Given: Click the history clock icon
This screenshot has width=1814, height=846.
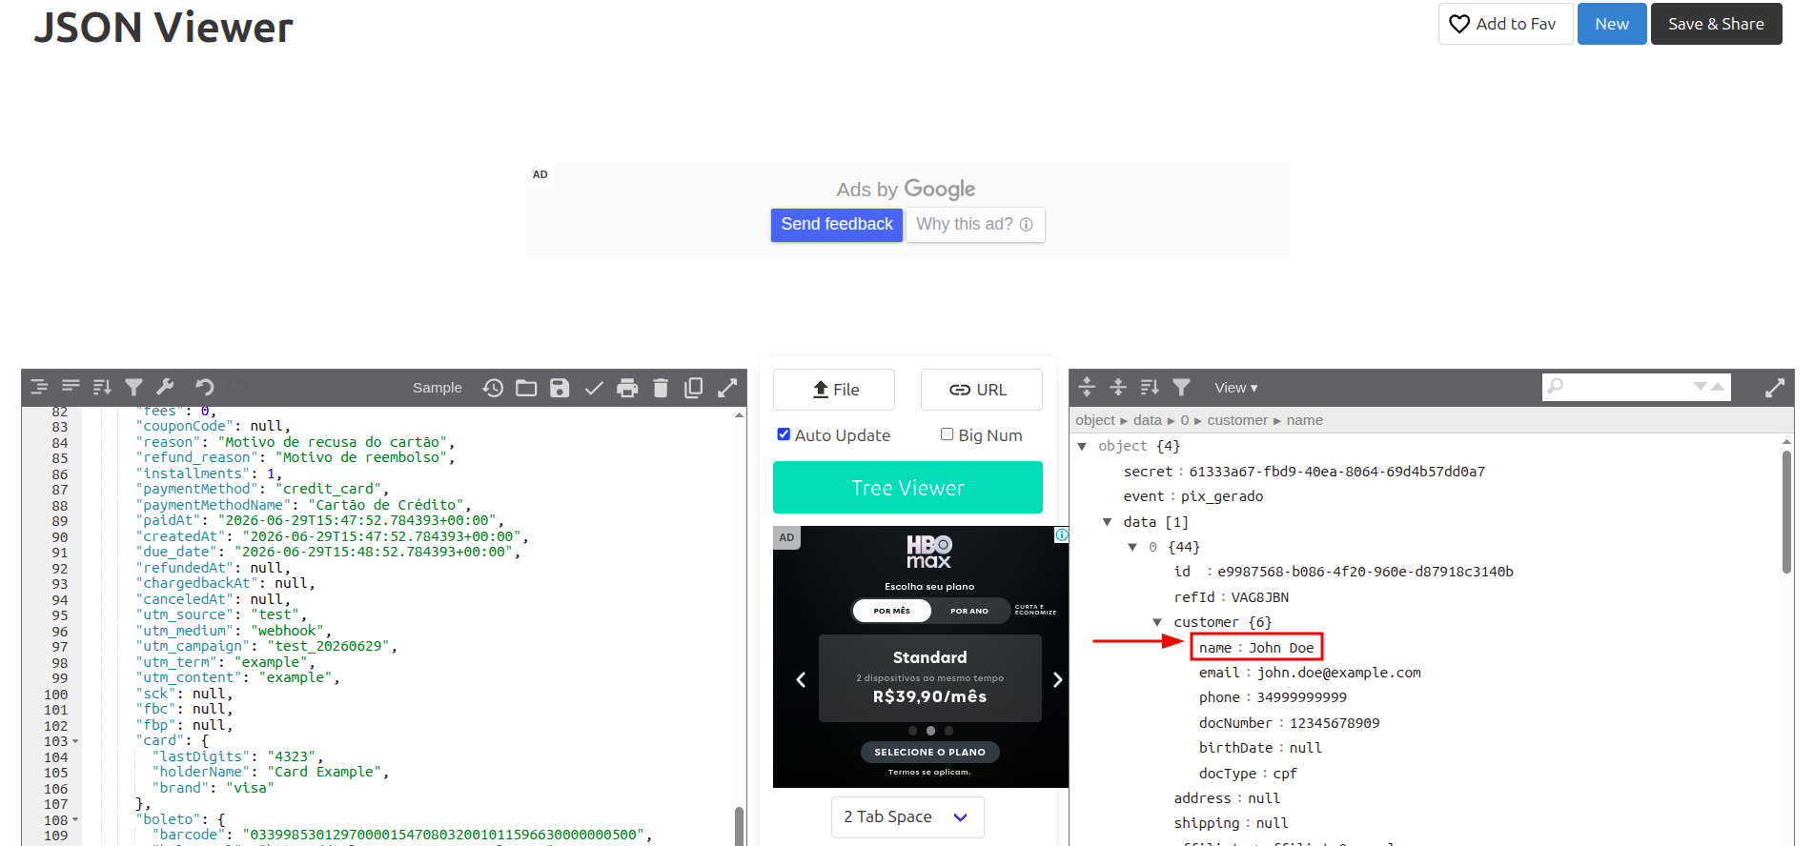Looking at the screenshot, I should (493, 388).
